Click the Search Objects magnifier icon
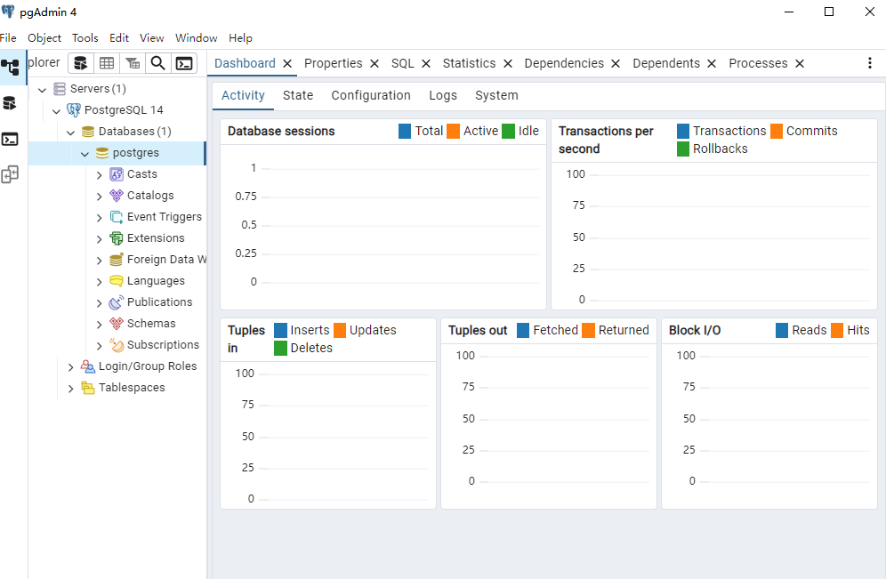 coord(158,63)
